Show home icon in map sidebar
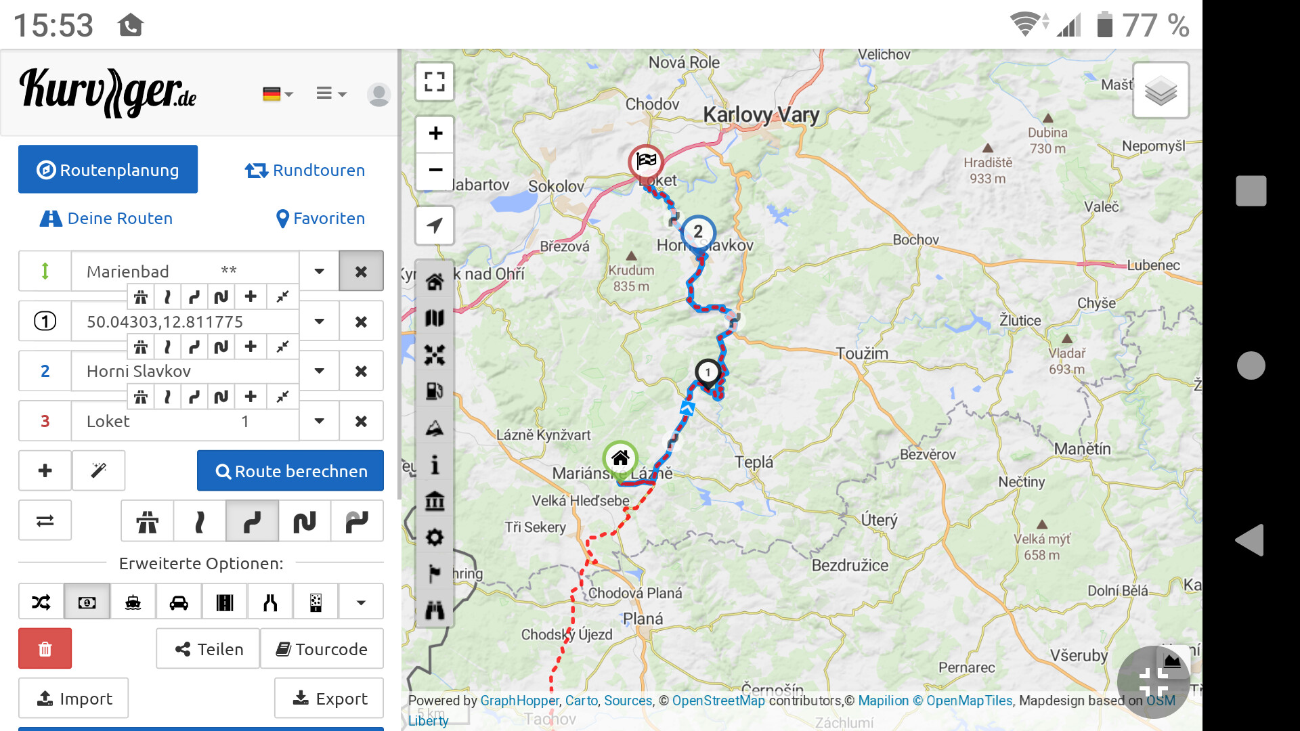The width and height of the screenshot is (1300, 731). tap(435, 281)
